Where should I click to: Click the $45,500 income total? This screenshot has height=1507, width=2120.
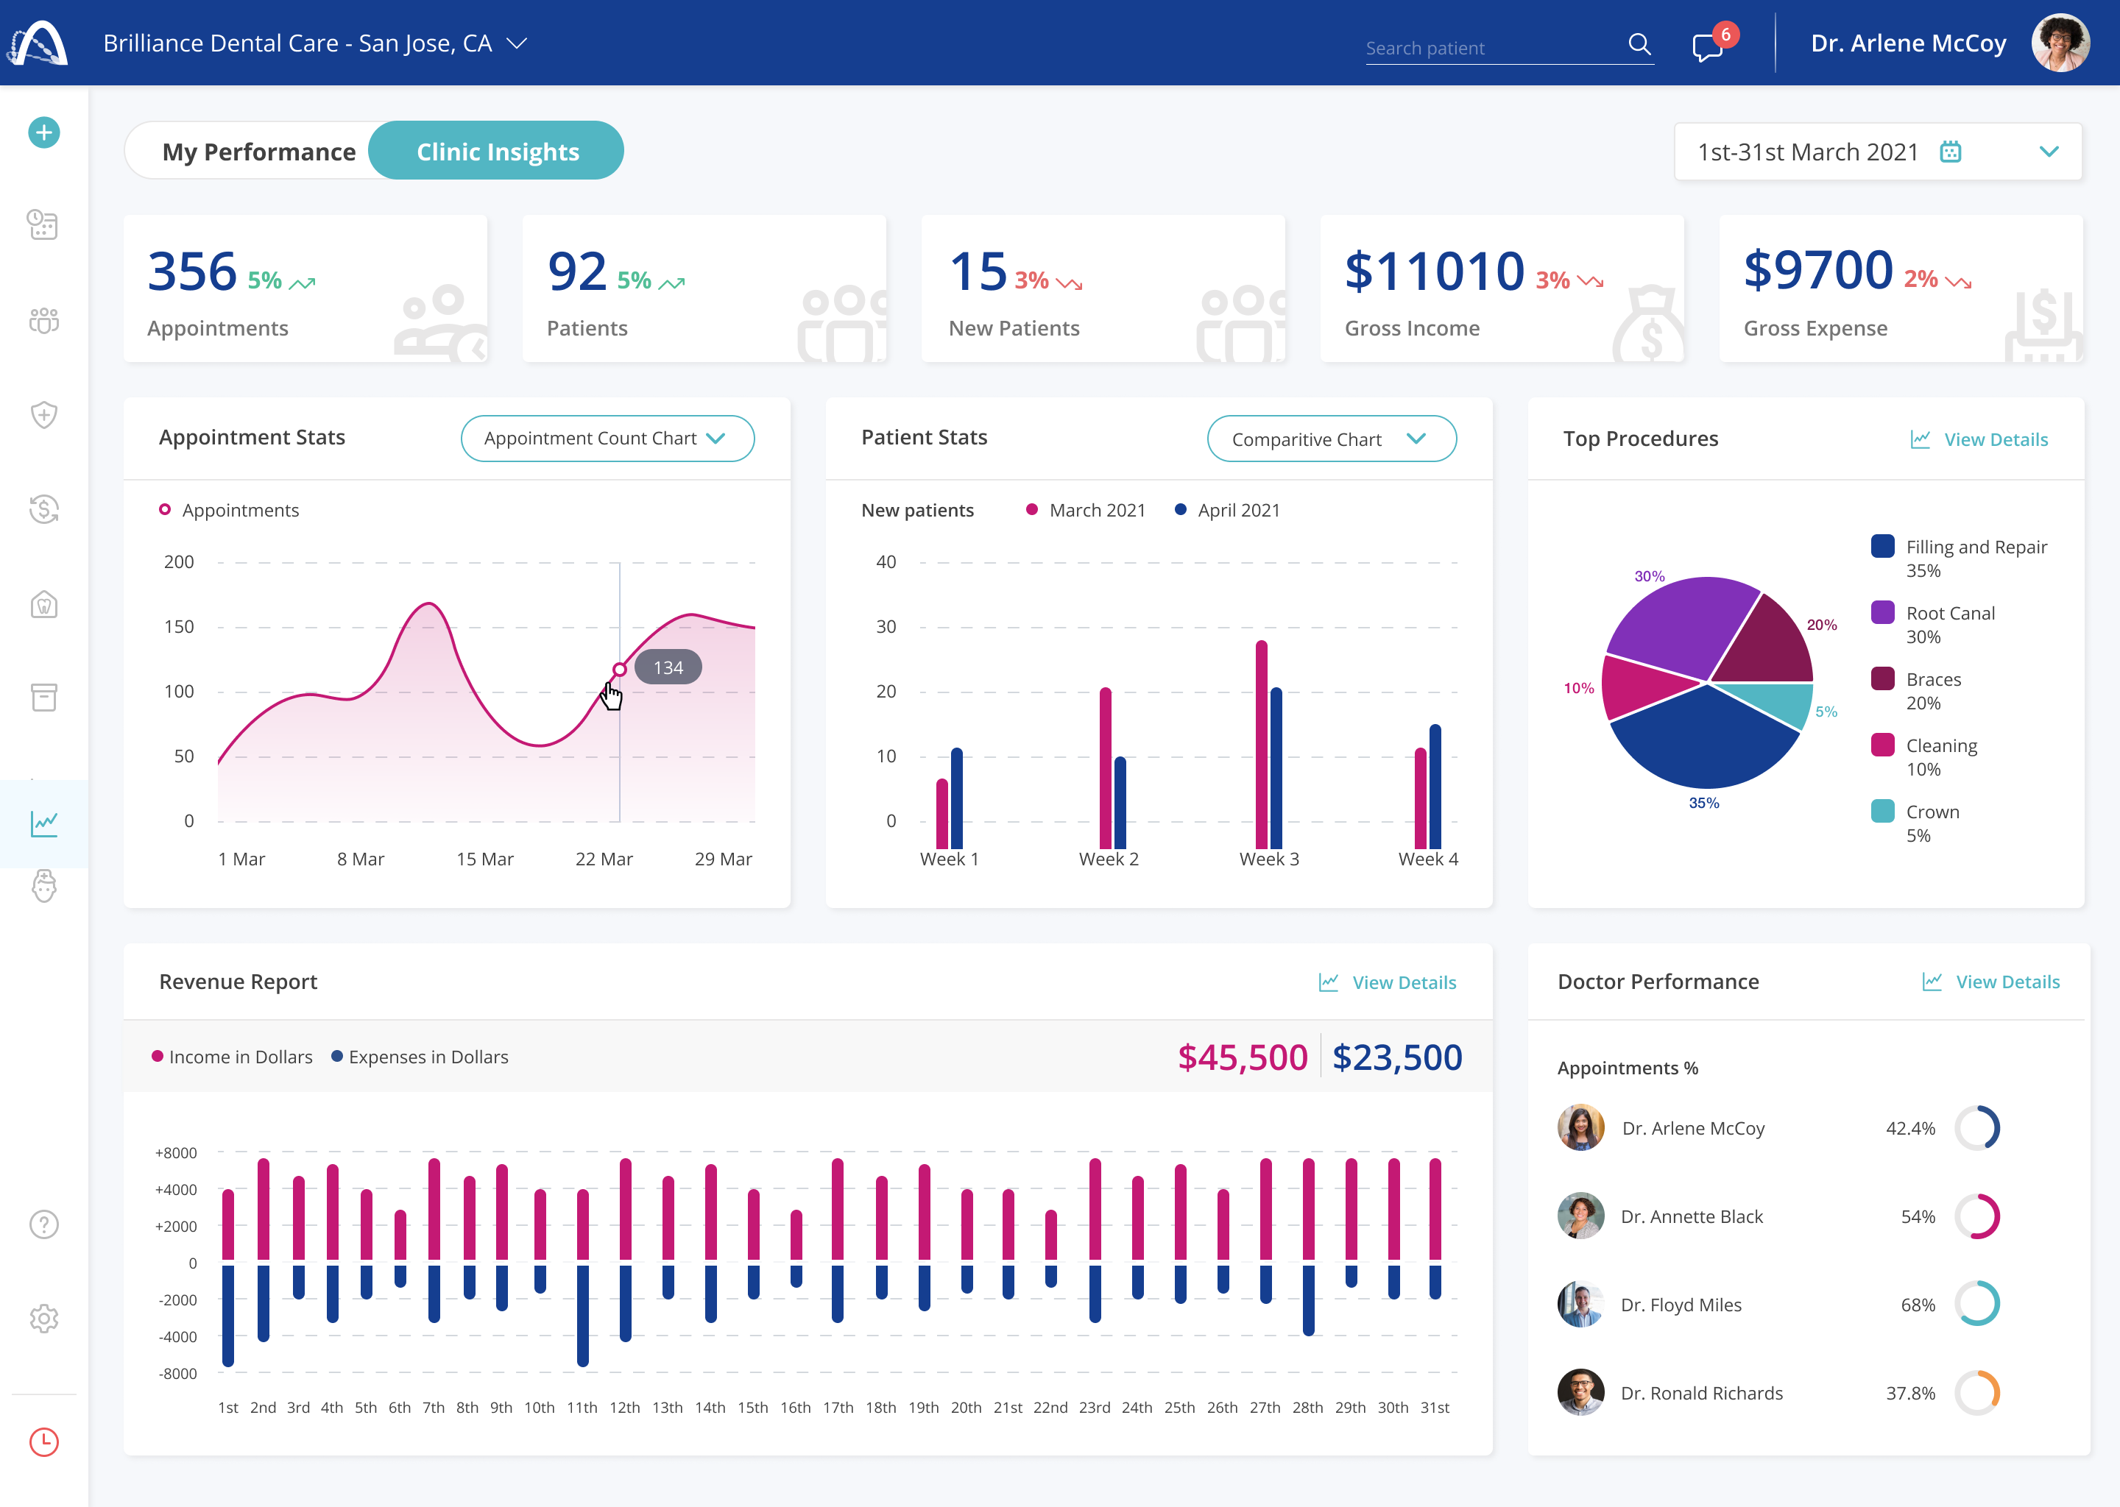point(1242,1057)
